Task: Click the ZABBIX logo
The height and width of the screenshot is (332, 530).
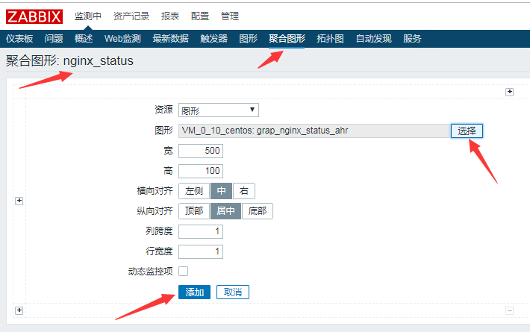Action: point(34,16)
